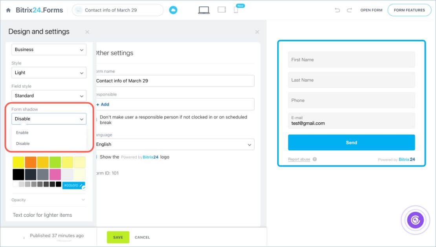Pick the pink color swatch
The width and height of the screenshot is (436, 247).
pyautogui.click(x=55, y=175)
